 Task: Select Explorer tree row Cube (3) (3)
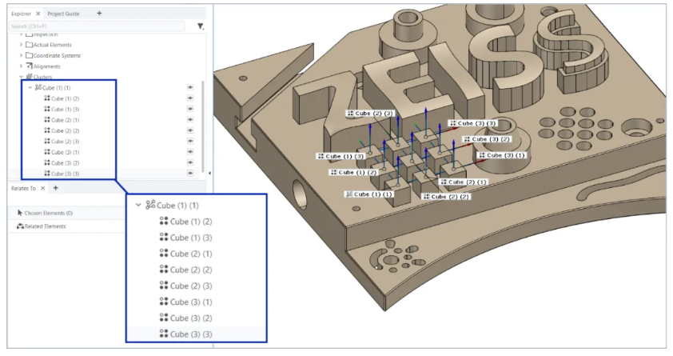[x=66, y=174]
